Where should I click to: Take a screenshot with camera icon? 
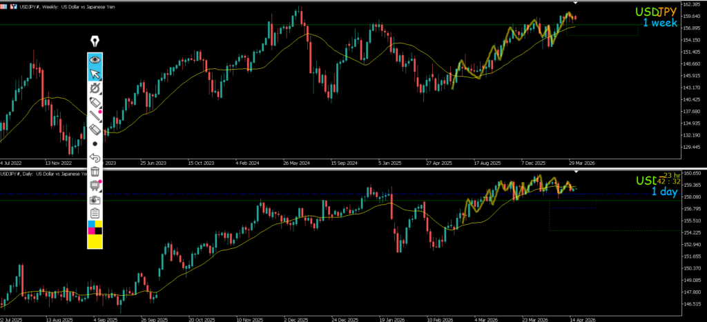click(95, 199)
